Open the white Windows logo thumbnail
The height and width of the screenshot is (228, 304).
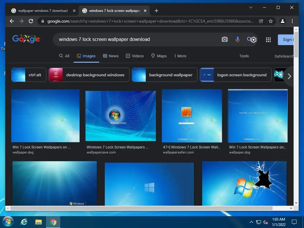pyautogui.click(x=149, y=184)
